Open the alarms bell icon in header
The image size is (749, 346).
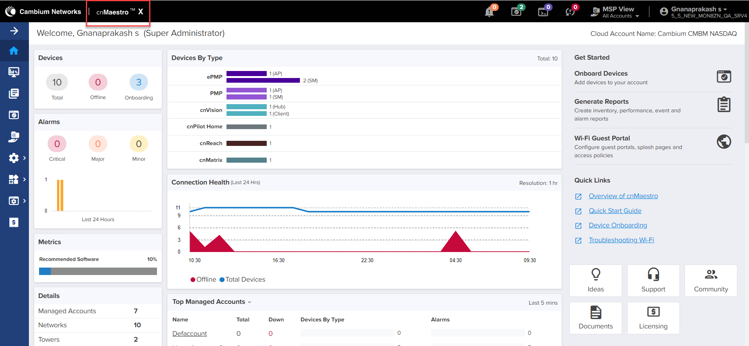point(489,12)
